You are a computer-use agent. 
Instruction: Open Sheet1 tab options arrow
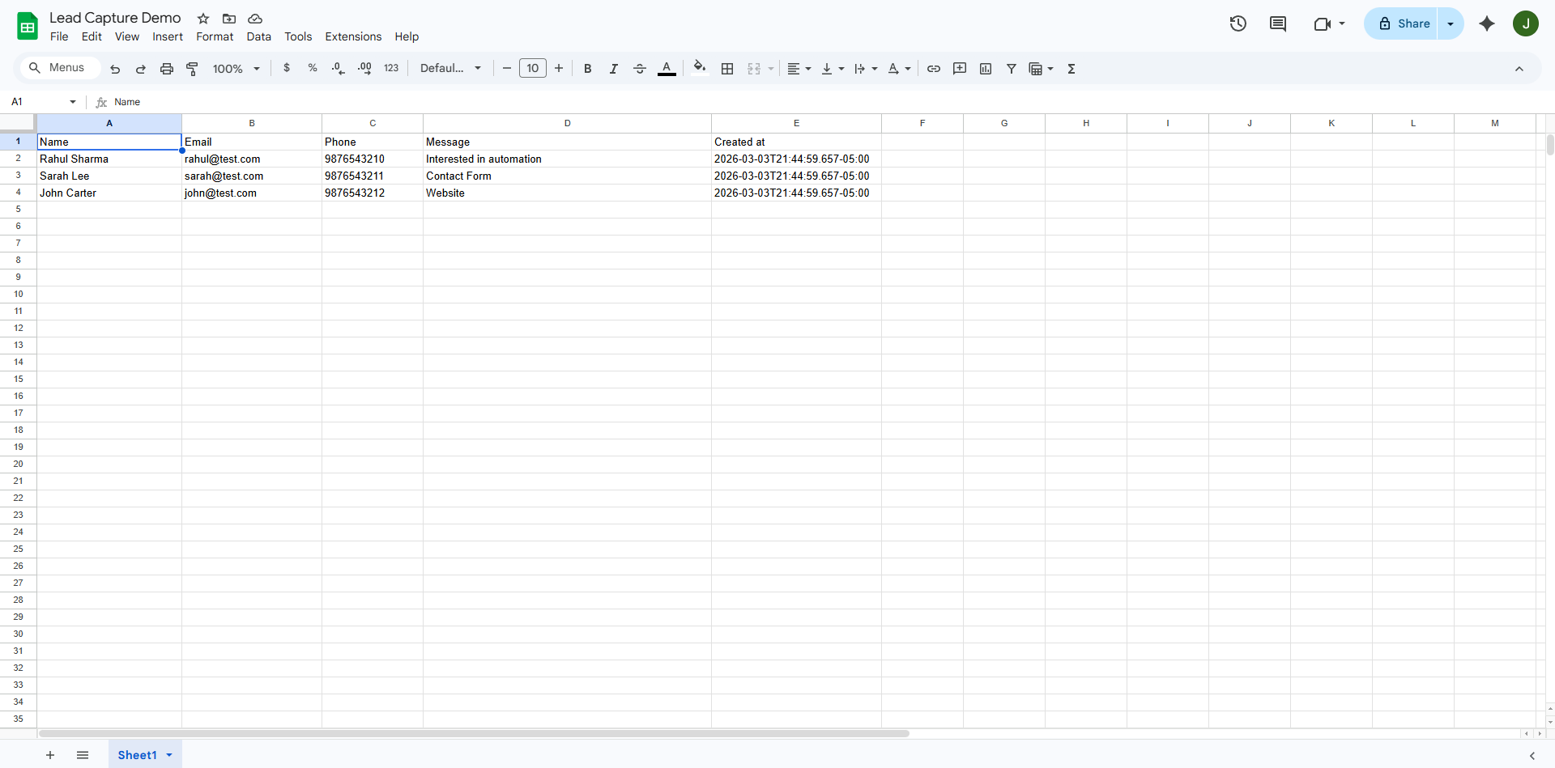point(169,755)
